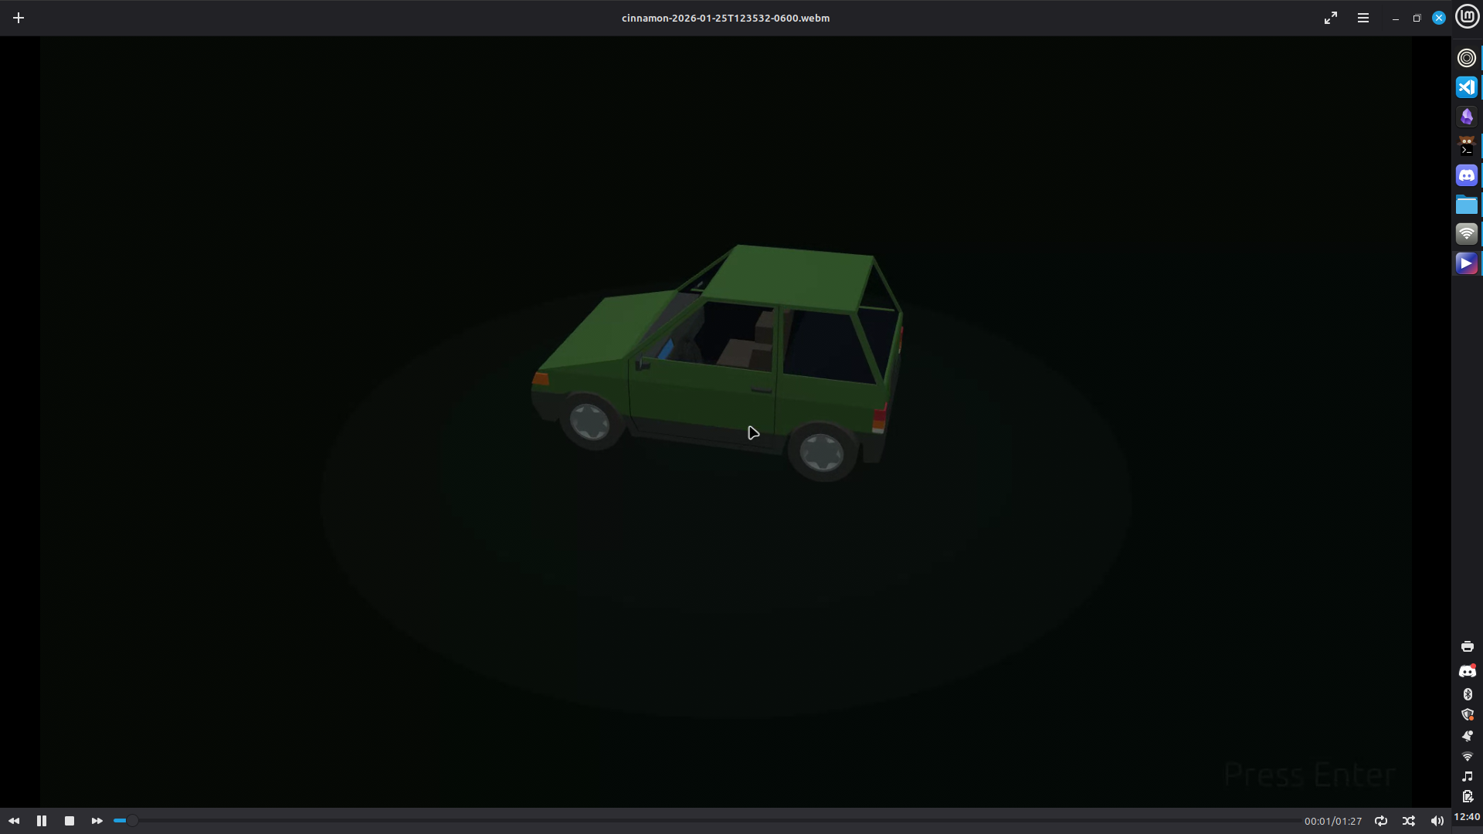
Task: Click the seek bar progress slider
Action: (x=132, y=820)
